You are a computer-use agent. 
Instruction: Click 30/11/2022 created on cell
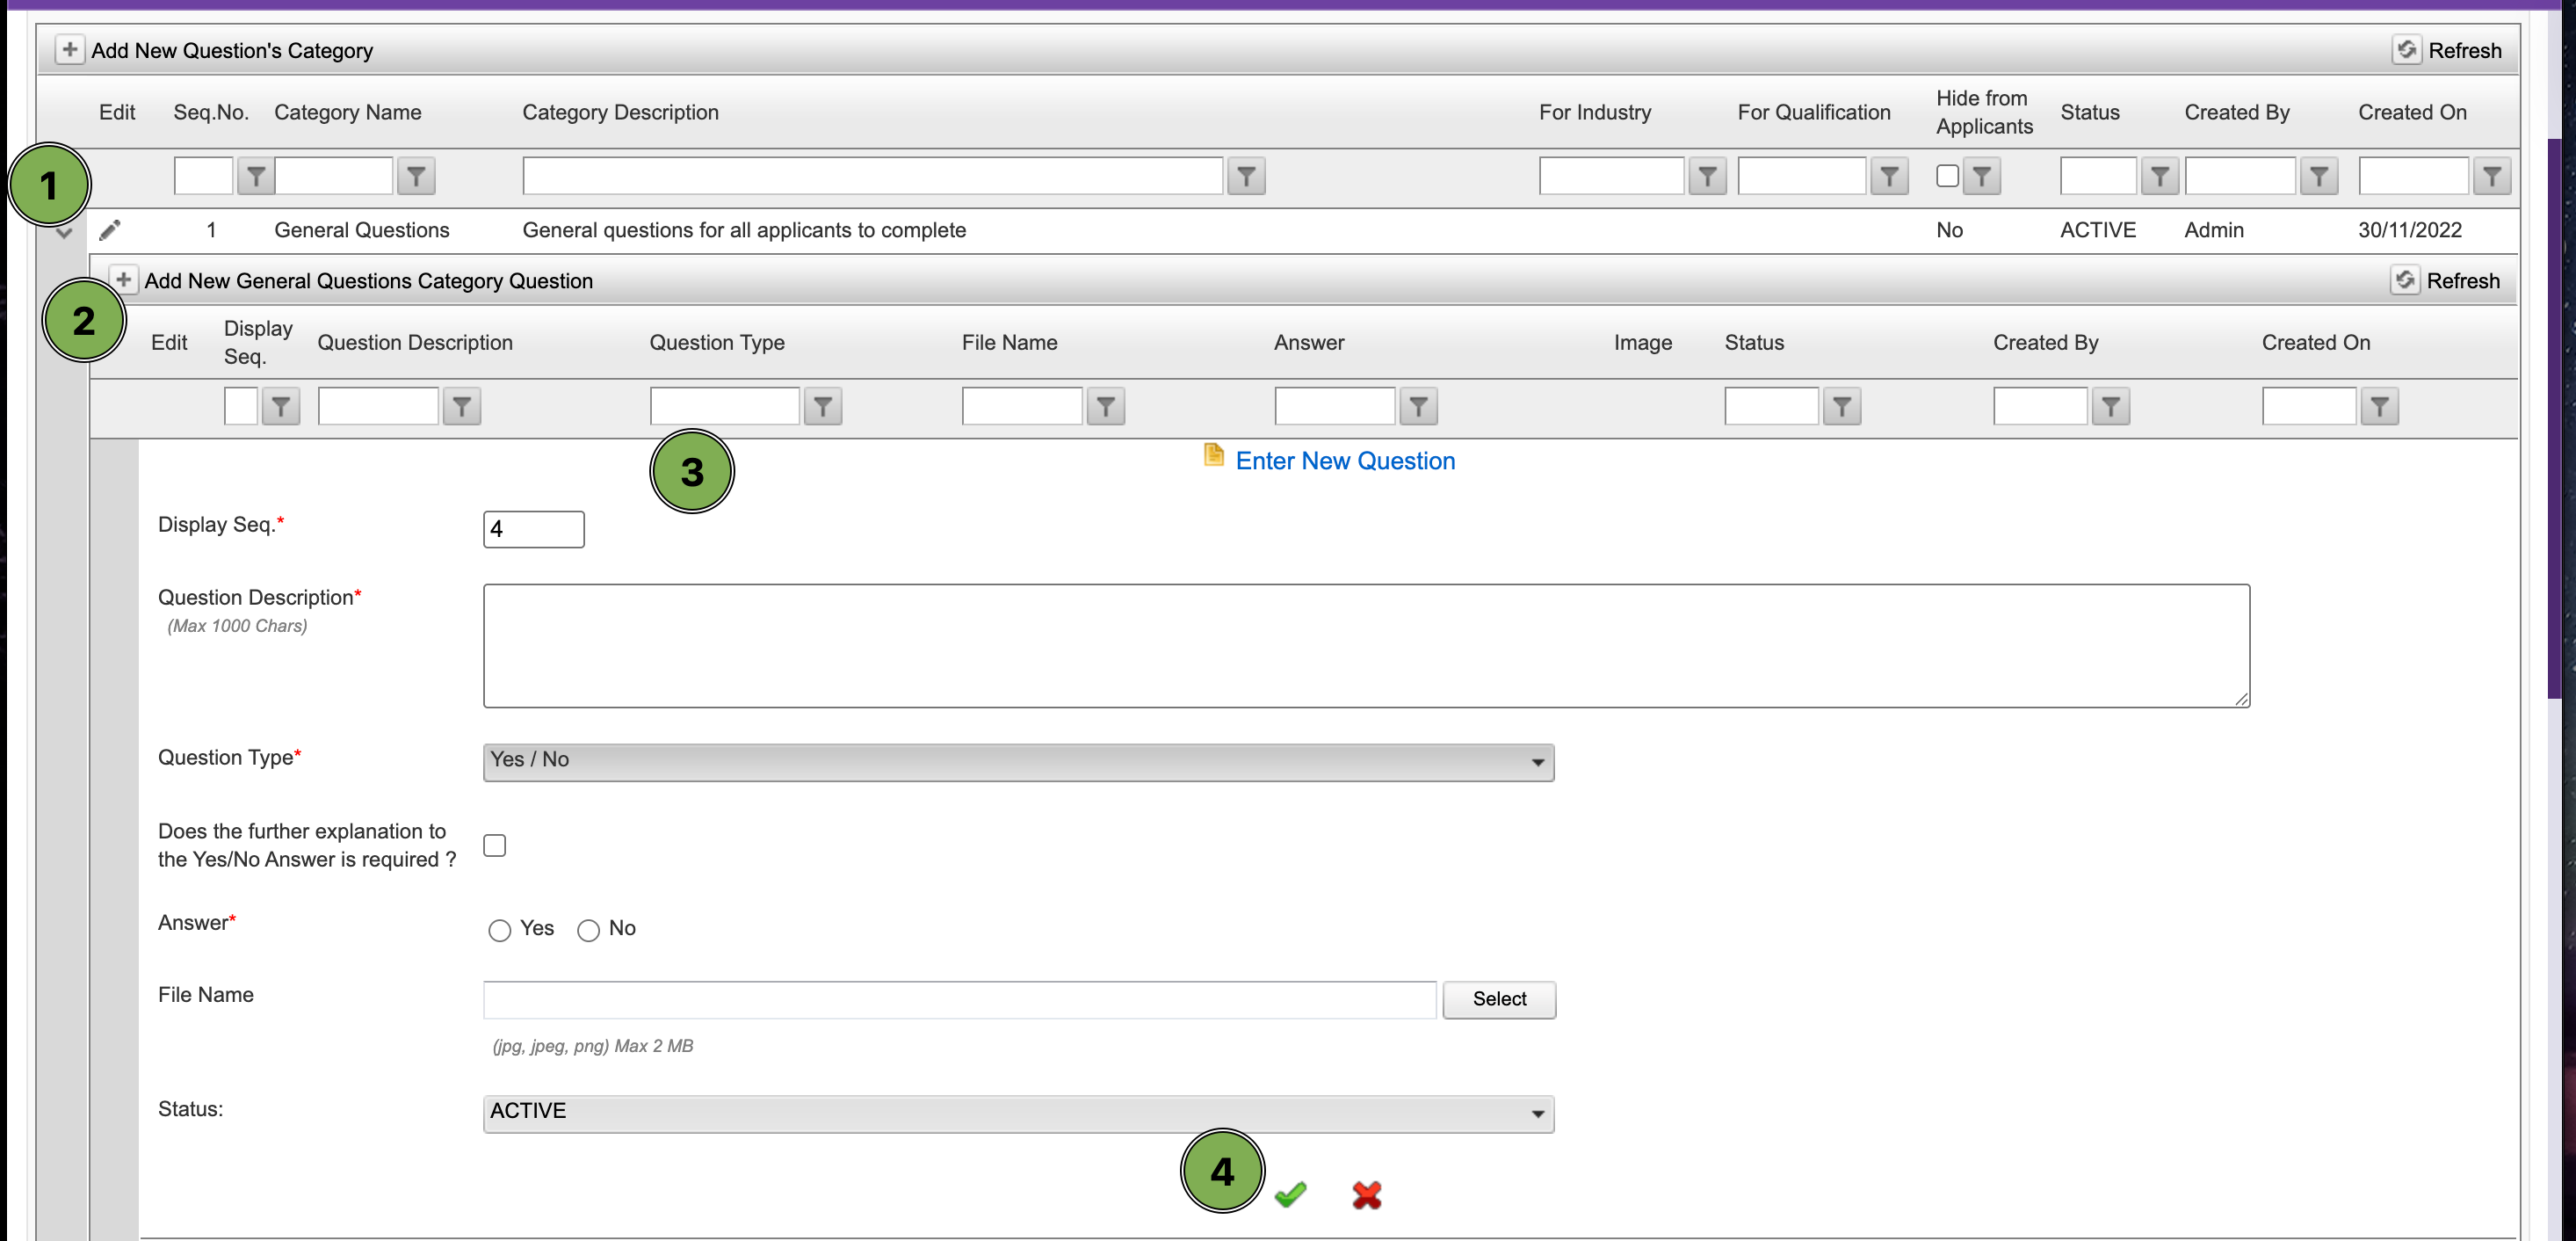[2410, 230]
